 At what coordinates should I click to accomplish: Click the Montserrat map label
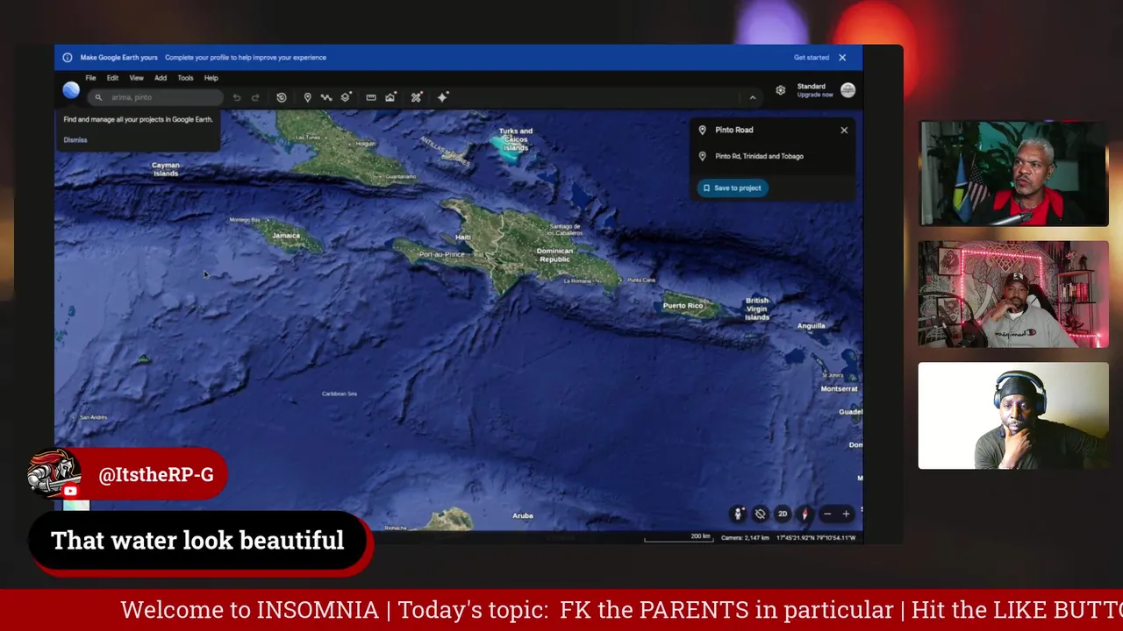point(839,388)
